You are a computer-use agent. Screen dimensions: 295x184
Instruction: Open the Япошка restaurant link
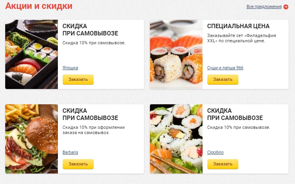70,68
